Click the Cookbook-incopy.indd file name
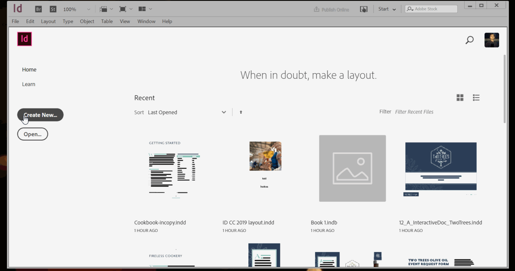Viewport: 515px width, 271px height. pos(160,223)
